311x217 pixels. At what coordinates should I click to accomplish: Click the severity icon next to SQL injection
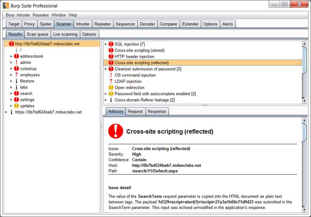111,44
